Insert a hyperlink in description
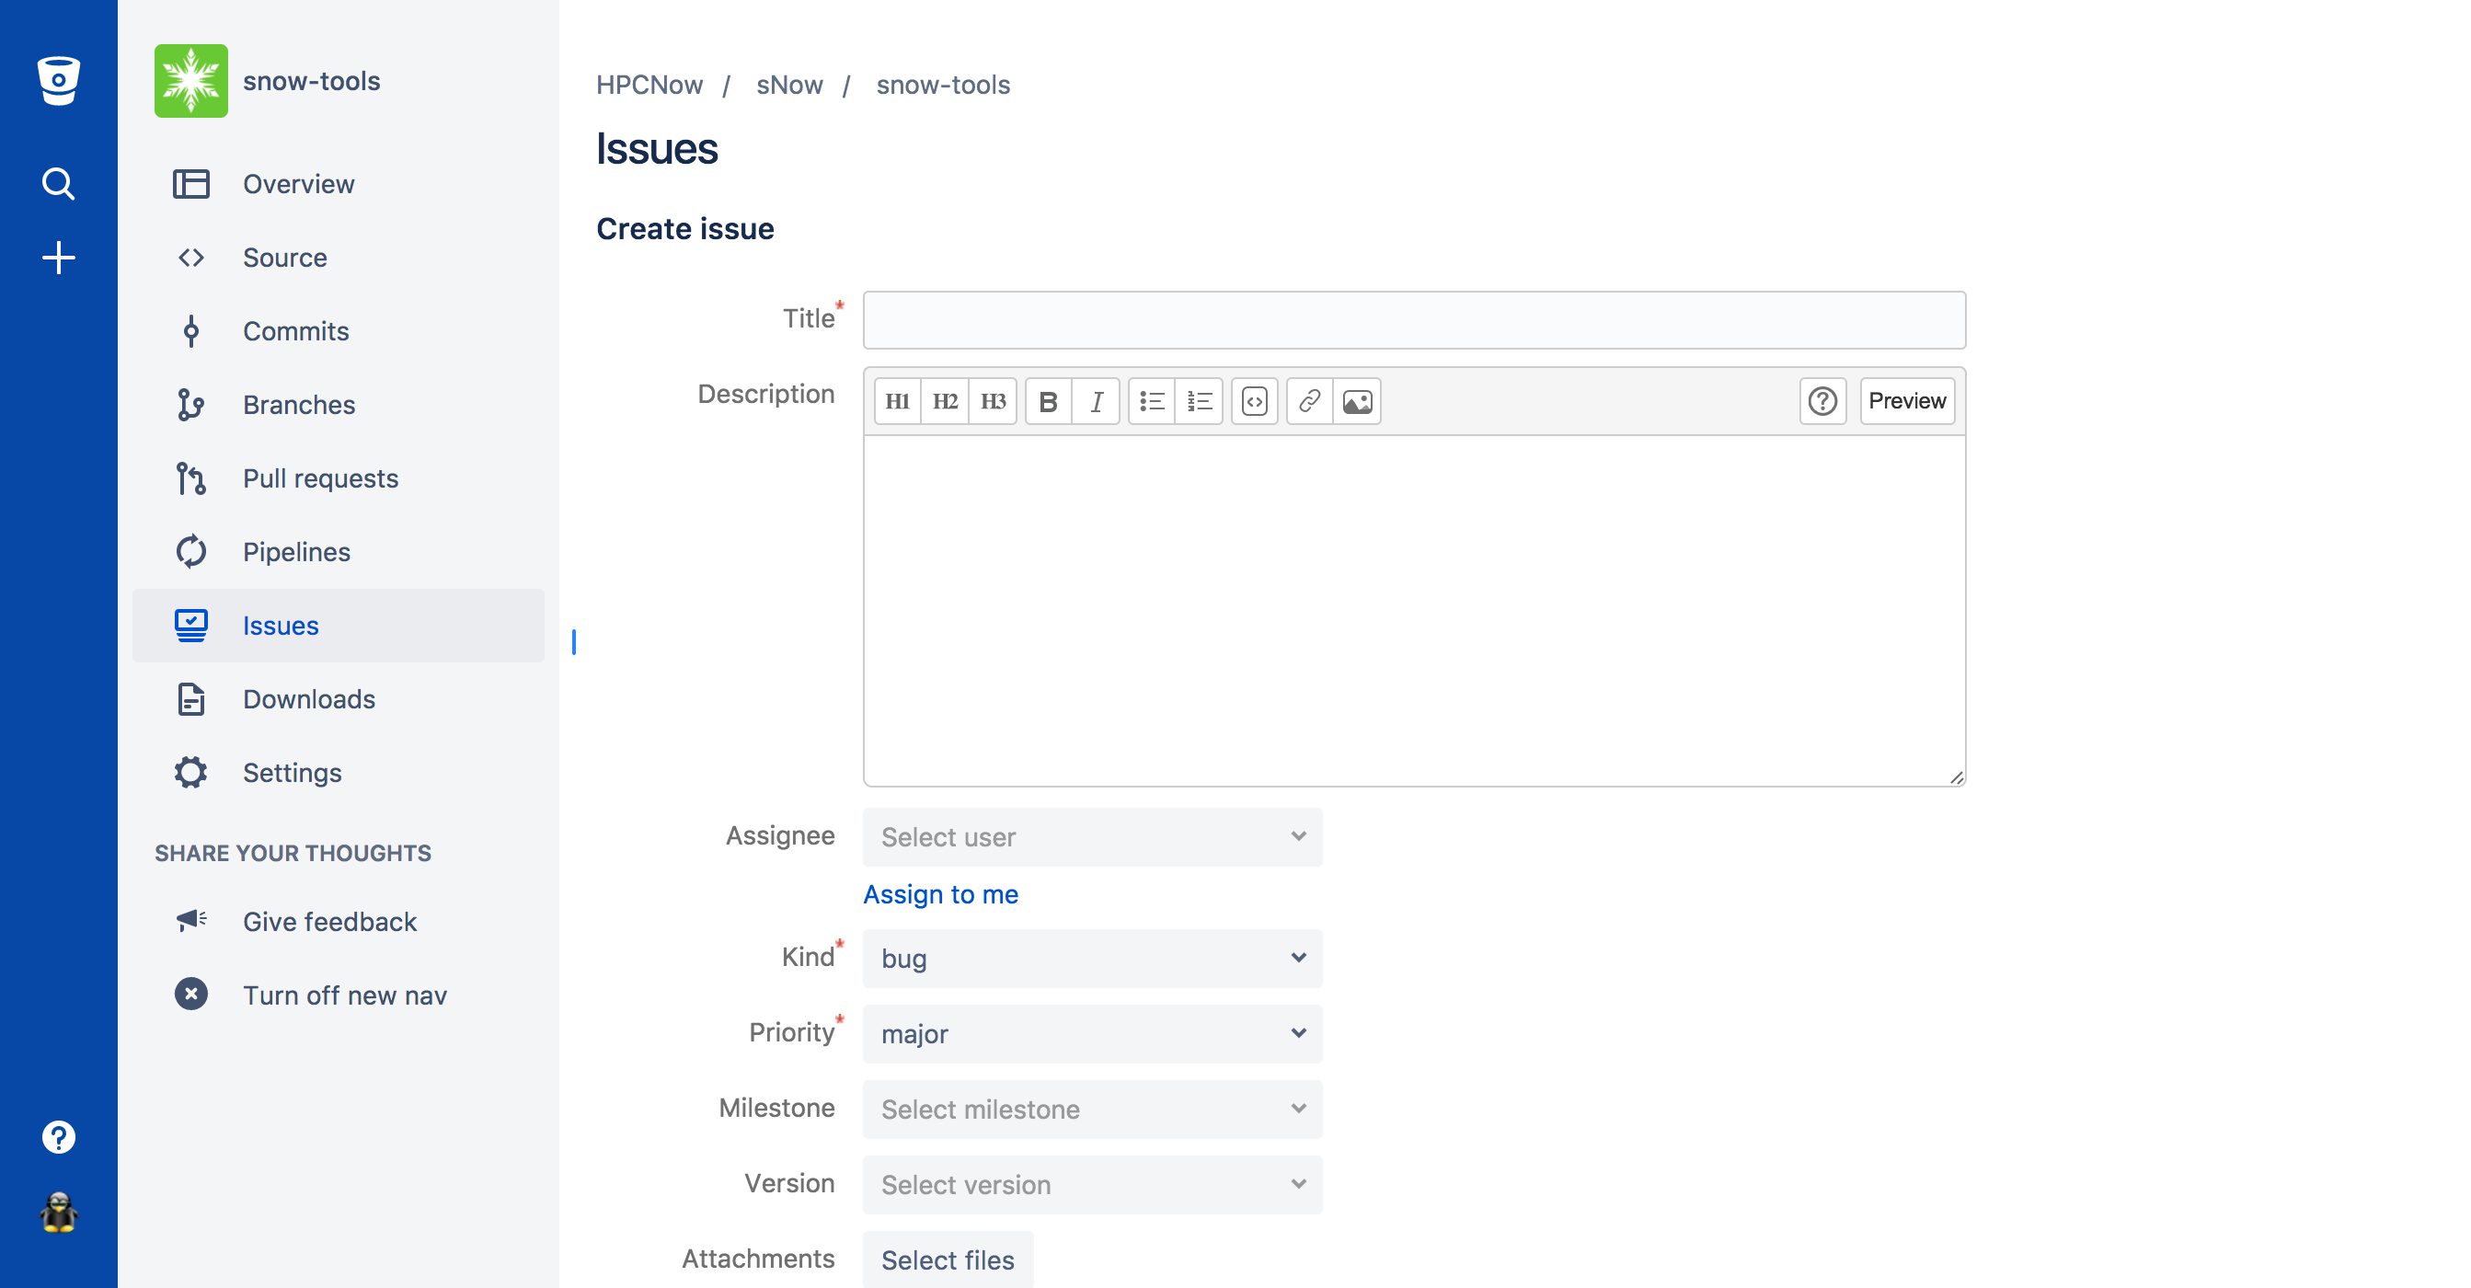Screen dimensions: 2471x1288 [1309, 401]
